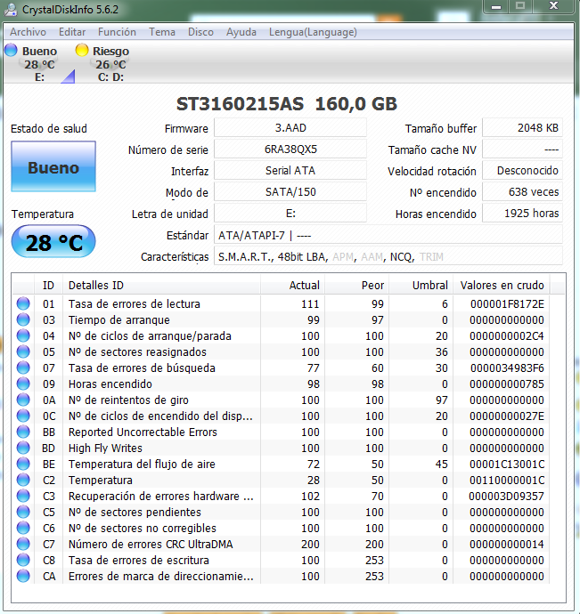Viewport: 580px width, 614px height.
Task: Click status icon for reintentos de giro row
Action: pyautogui.click(x=23, y=400)
